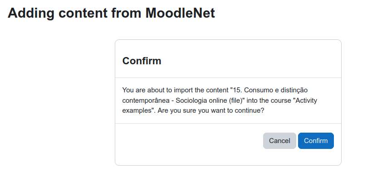Dismiss the dialog using Cancel

(279, 141)
